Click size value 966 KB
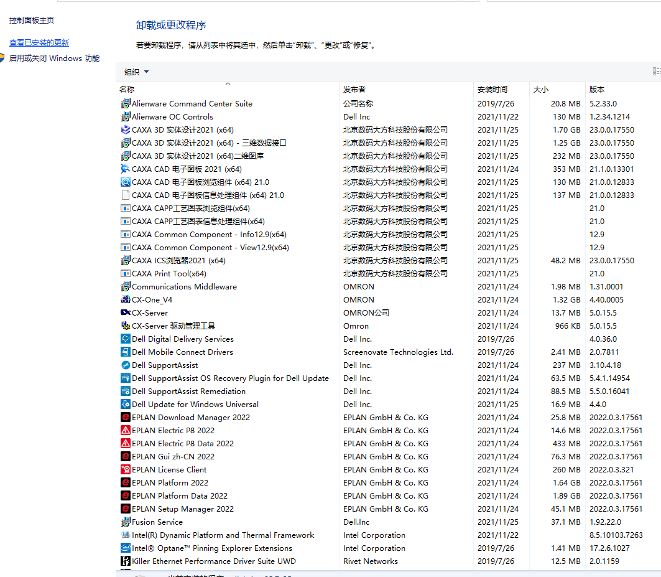Screen dimensions: 661x577 point(567,326)
